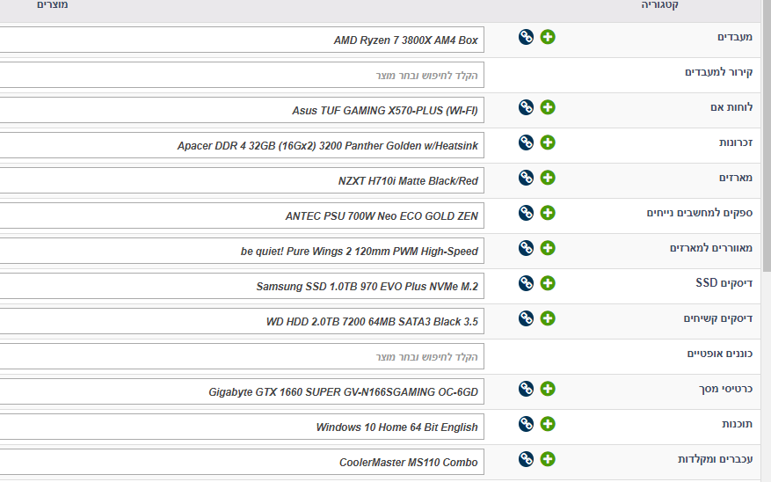This screenshot has height=482, width=771.
Task: Click the לוחות אם category label
Action: coord(731,107)
